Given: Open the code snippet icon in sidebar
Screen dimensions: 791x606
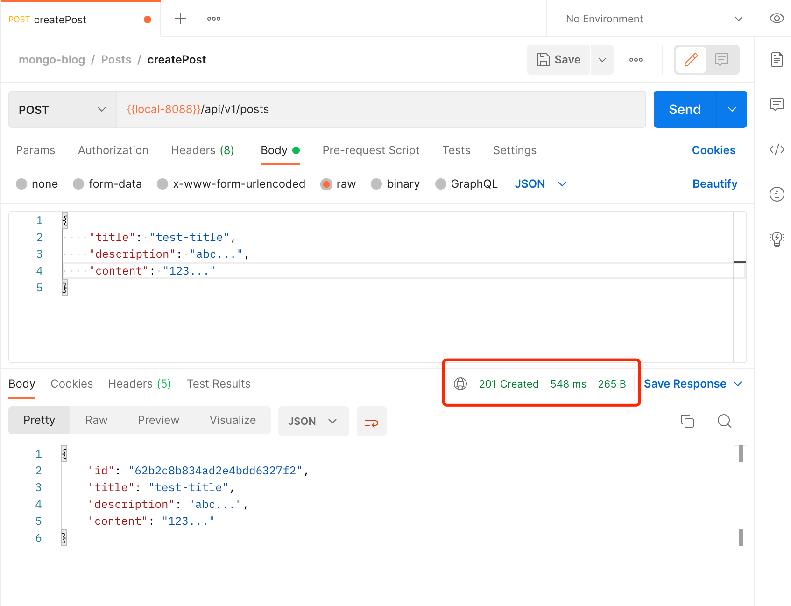Looking at the screenshot, I should (x=777, y=149).
